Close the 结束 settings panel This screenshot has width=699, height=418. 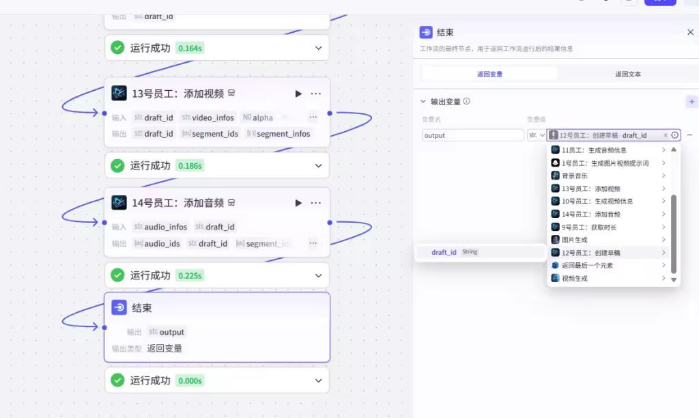pyautogui.click(x=690, y=32)
